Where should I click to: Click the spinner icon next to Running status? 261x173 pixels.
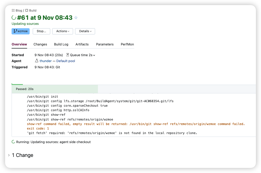13,142
